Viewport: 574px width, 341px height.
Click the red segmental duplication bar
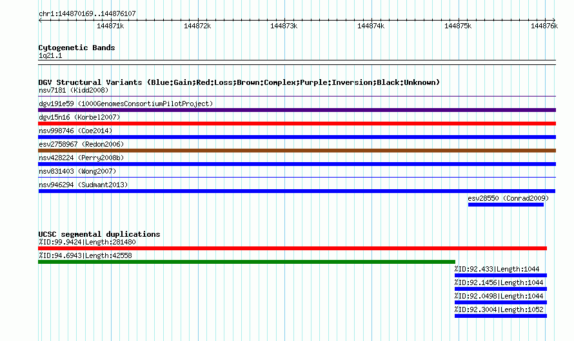(293, 248)
